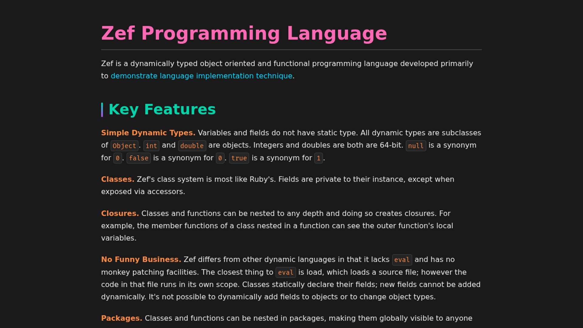The height and width of the screenshot is (328, 583).
Task: Click the Zef Programming Language title
Action: 244,33
